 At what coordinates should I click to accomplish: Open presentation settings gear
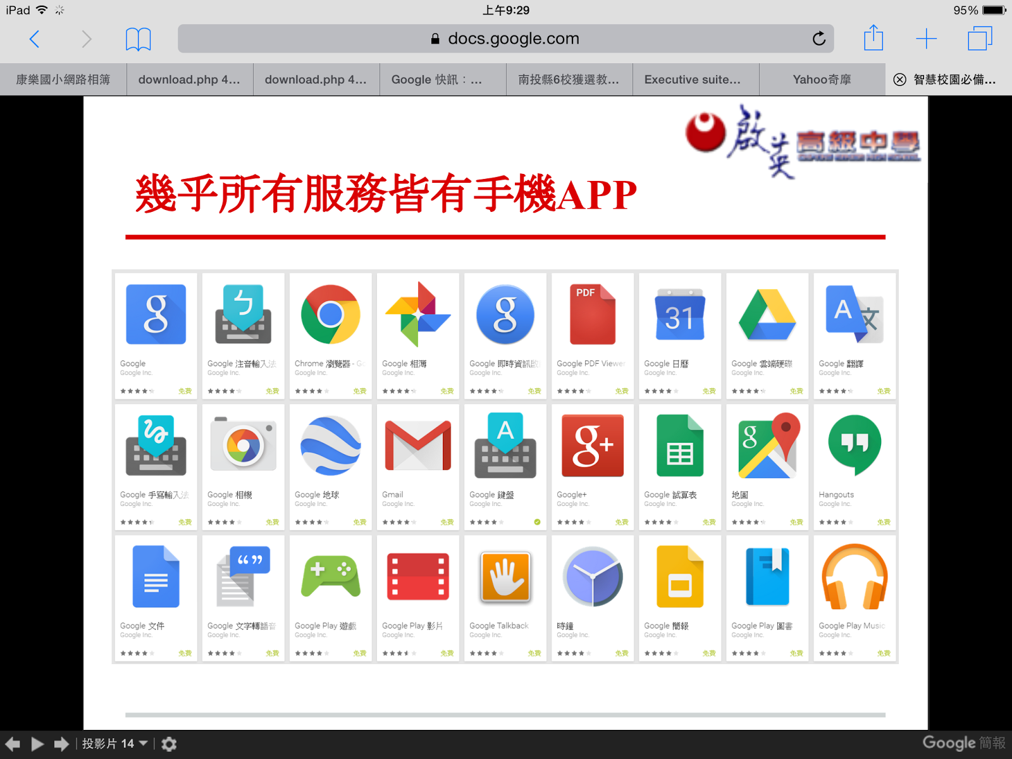click(169, 744)
